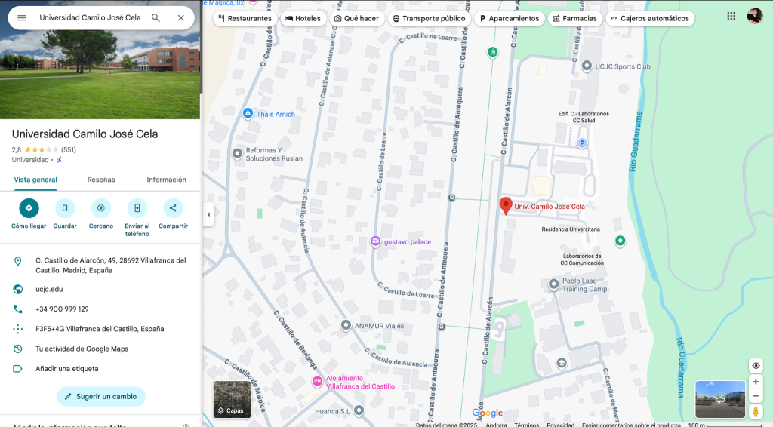Search nearby with Cercano icon

tap(101, 208)
